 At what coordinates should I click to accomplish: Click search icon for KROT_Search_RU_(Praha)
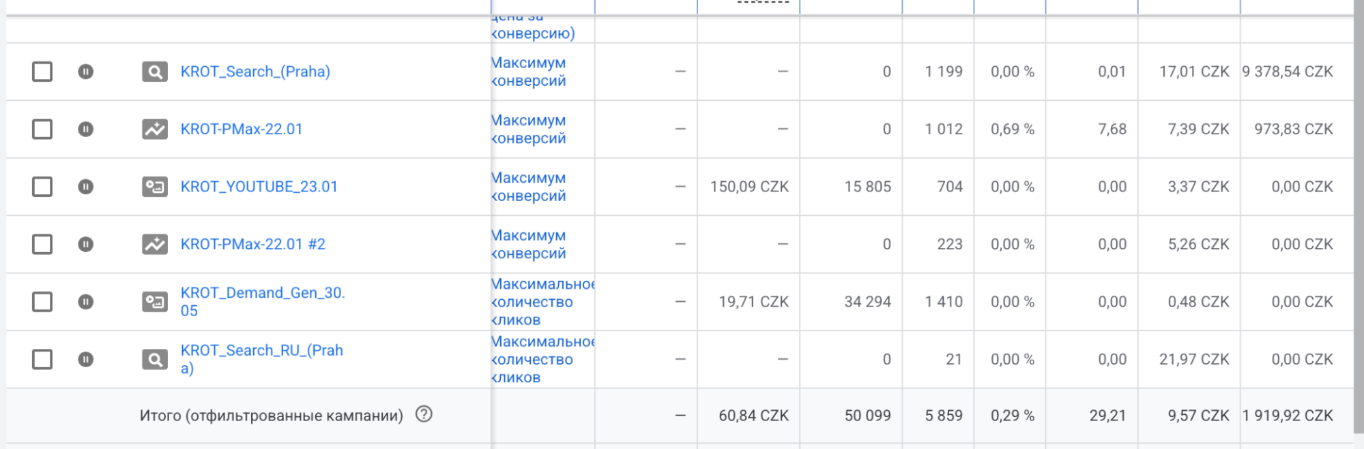point(155,359)
